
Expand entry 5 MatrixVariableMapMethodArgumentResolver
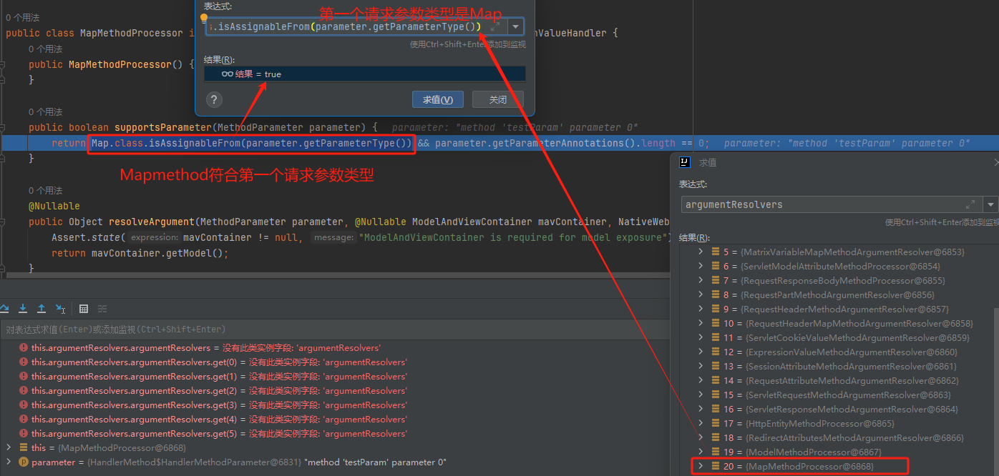701,252
